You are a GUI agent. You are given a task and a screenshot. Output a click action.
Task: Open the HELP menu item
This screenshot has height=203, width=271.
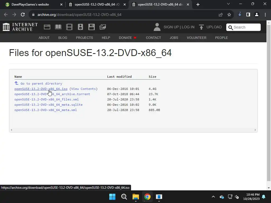pos(106,38)
